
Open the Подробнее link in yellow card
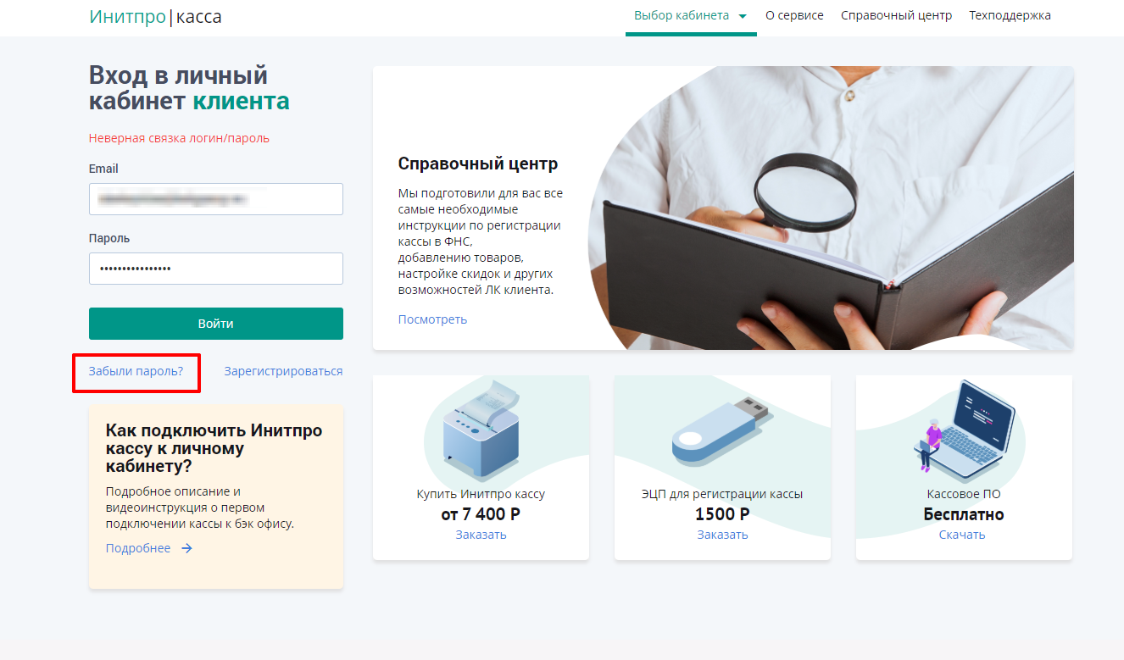coord(138,548)
